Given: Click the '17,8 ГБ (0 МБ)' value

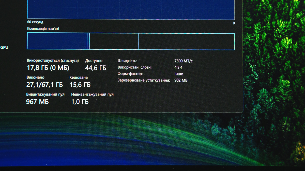Looking at the screenshot, I should pos(48,68).
